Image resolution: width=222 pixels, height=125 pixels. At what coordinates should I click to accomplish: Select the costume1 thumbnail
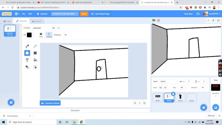pyautogui.click(x=10, y=31)
